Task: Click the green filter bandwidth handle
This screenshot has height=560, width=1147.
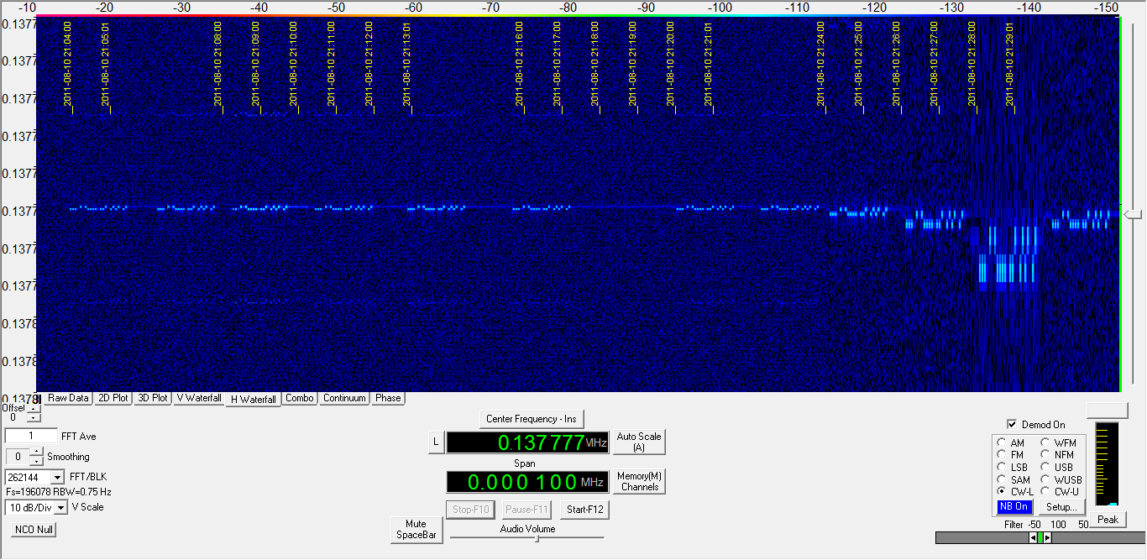Action: click(x=1040, y=537)
